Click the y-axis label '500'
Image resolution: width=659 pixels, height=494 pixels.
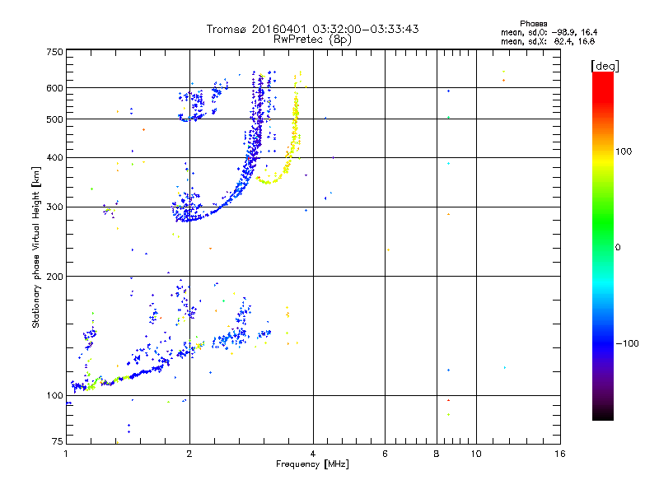55,119
